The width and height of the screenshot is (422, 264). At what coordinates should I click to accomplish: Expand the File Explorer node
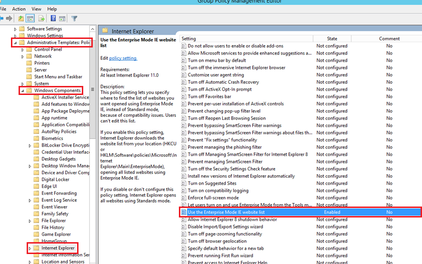point(30,221)
